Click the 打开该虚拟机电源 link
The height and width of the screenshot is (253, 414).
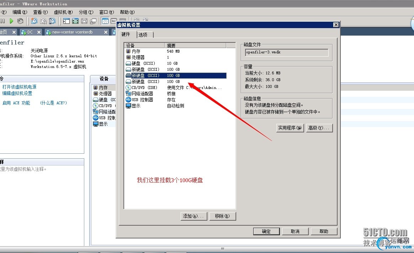pyautogui.click(x=19, y=87)
